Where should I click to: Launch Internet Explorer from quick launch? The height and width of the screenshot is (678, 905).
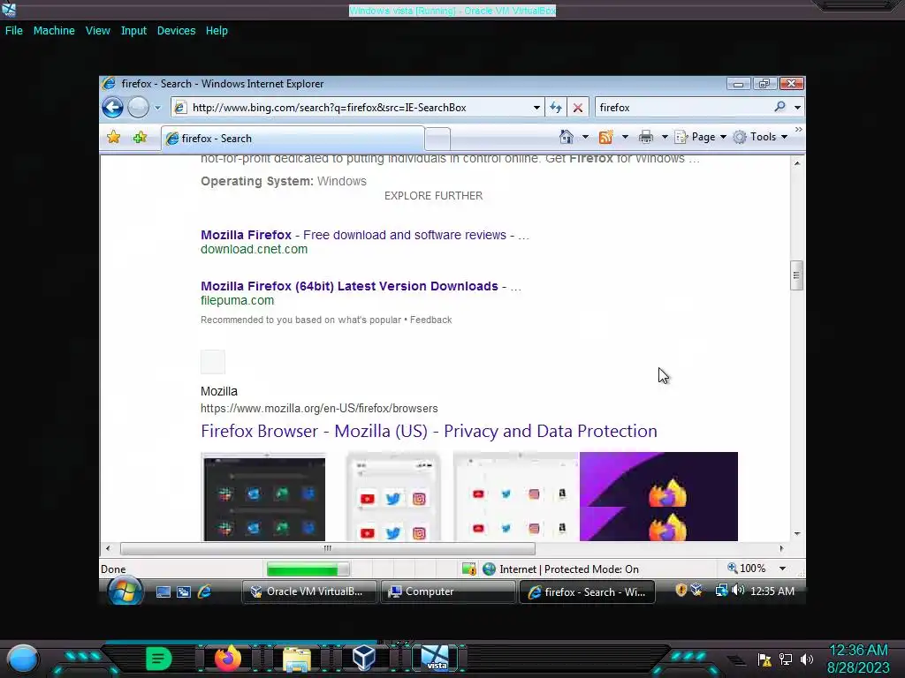pyautogui.click(x=204, y=591)
